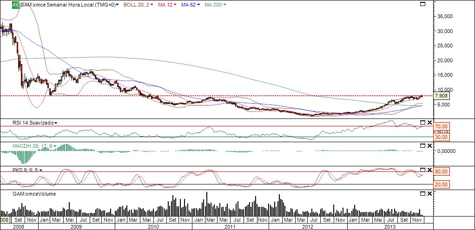The height and width of the screenshot is (230, 475).
Task: Expand the MA 52 indicator dropdown
Action: pos(198,5)
